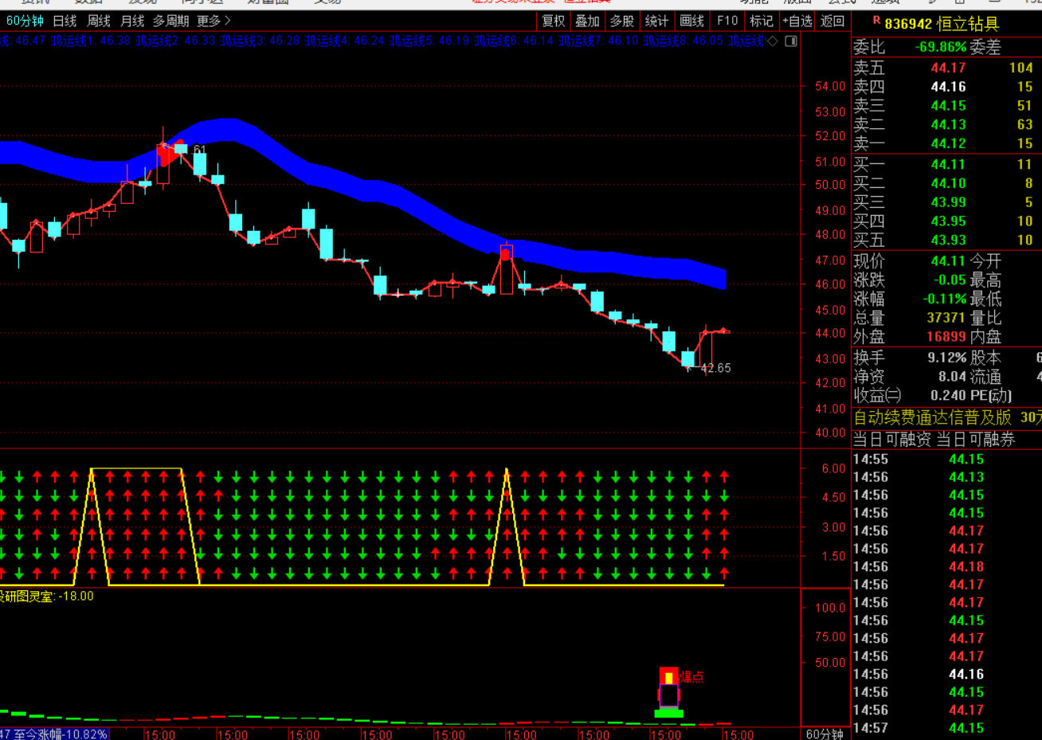This screenshot has height=740, width=1042.
Task: Open the 多周期 multi-period view
Action: [x=170, y=21]
